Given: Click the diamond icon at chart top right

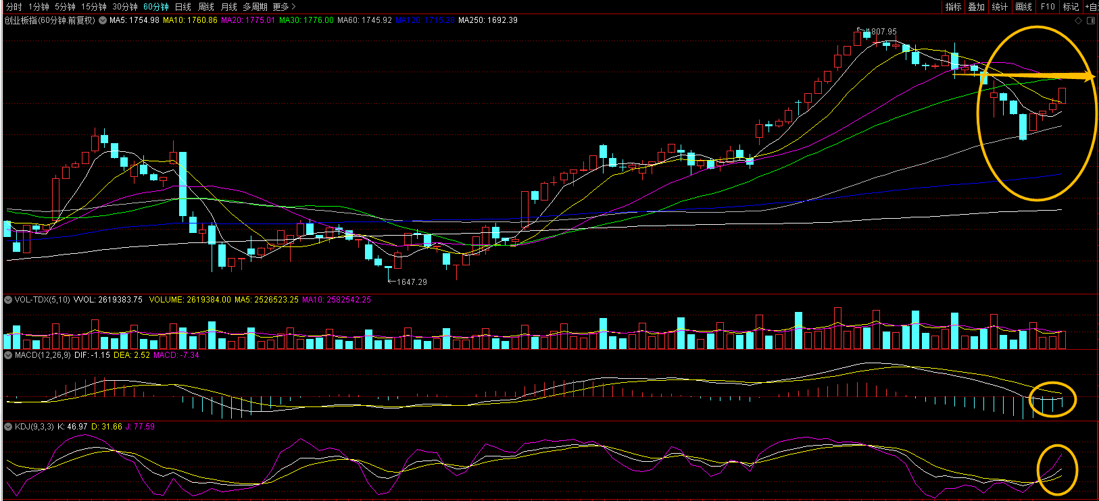Looking at the screenshot, I should pyautogui.click(x=1079, y=20).
